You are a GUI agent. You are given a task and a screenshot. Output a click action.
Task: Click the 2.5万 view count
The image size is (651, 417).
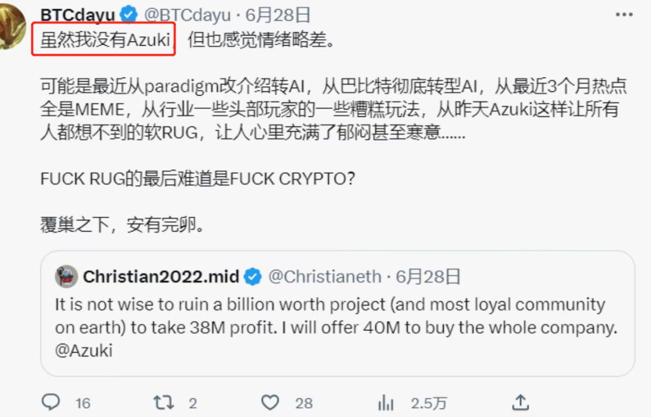coord(429,403)
